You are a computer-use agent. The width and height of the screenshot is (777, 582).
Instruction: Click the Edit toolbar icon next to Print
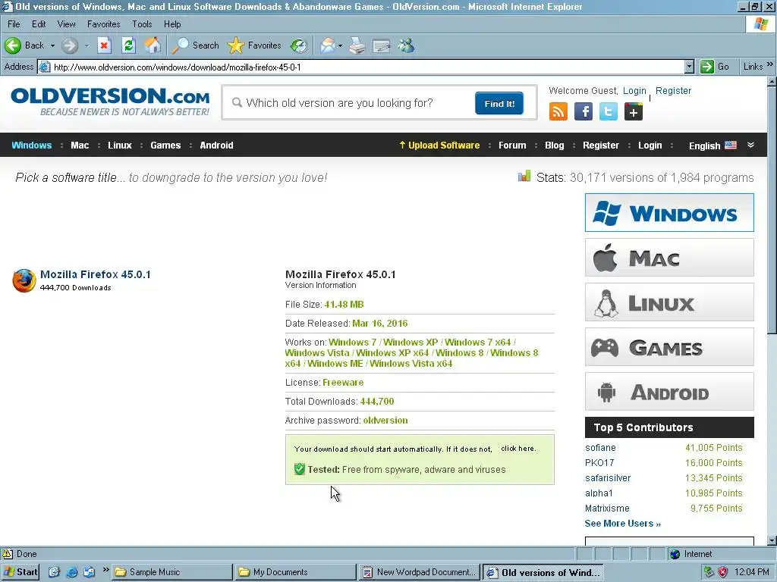pyautogui.click(x=382, y=45)
